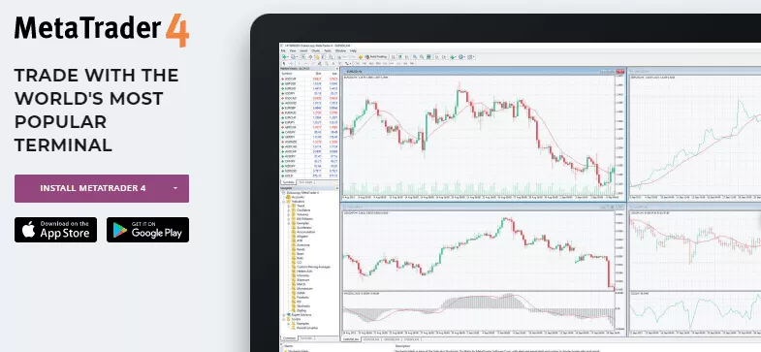Open the Indicators list toolbar icon
The width and height of the screenshot is (761, 352).
point(453,57)
